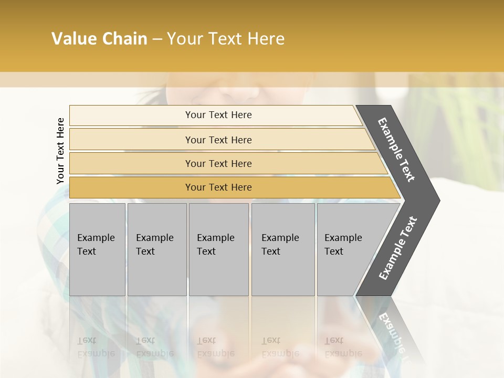Select the vertical 'Your Text Here' side label
The width and height of the screenshot is (504, 378).
pos(60,151)
